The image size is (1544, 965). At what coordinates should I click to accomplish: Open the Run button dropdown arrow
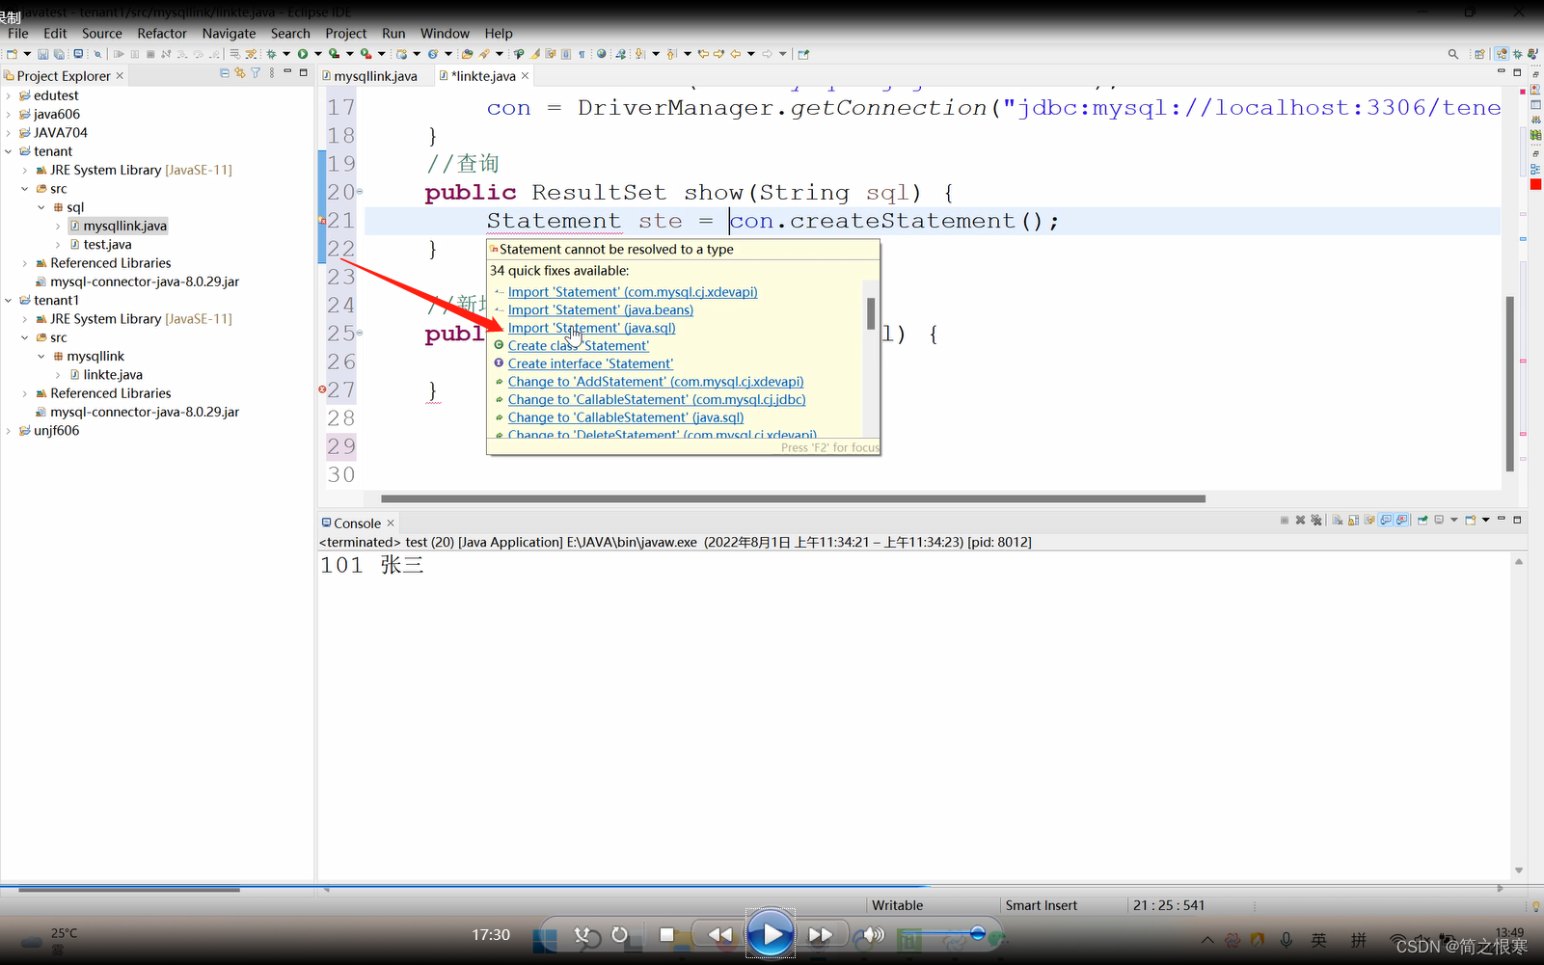click(318, 54)
